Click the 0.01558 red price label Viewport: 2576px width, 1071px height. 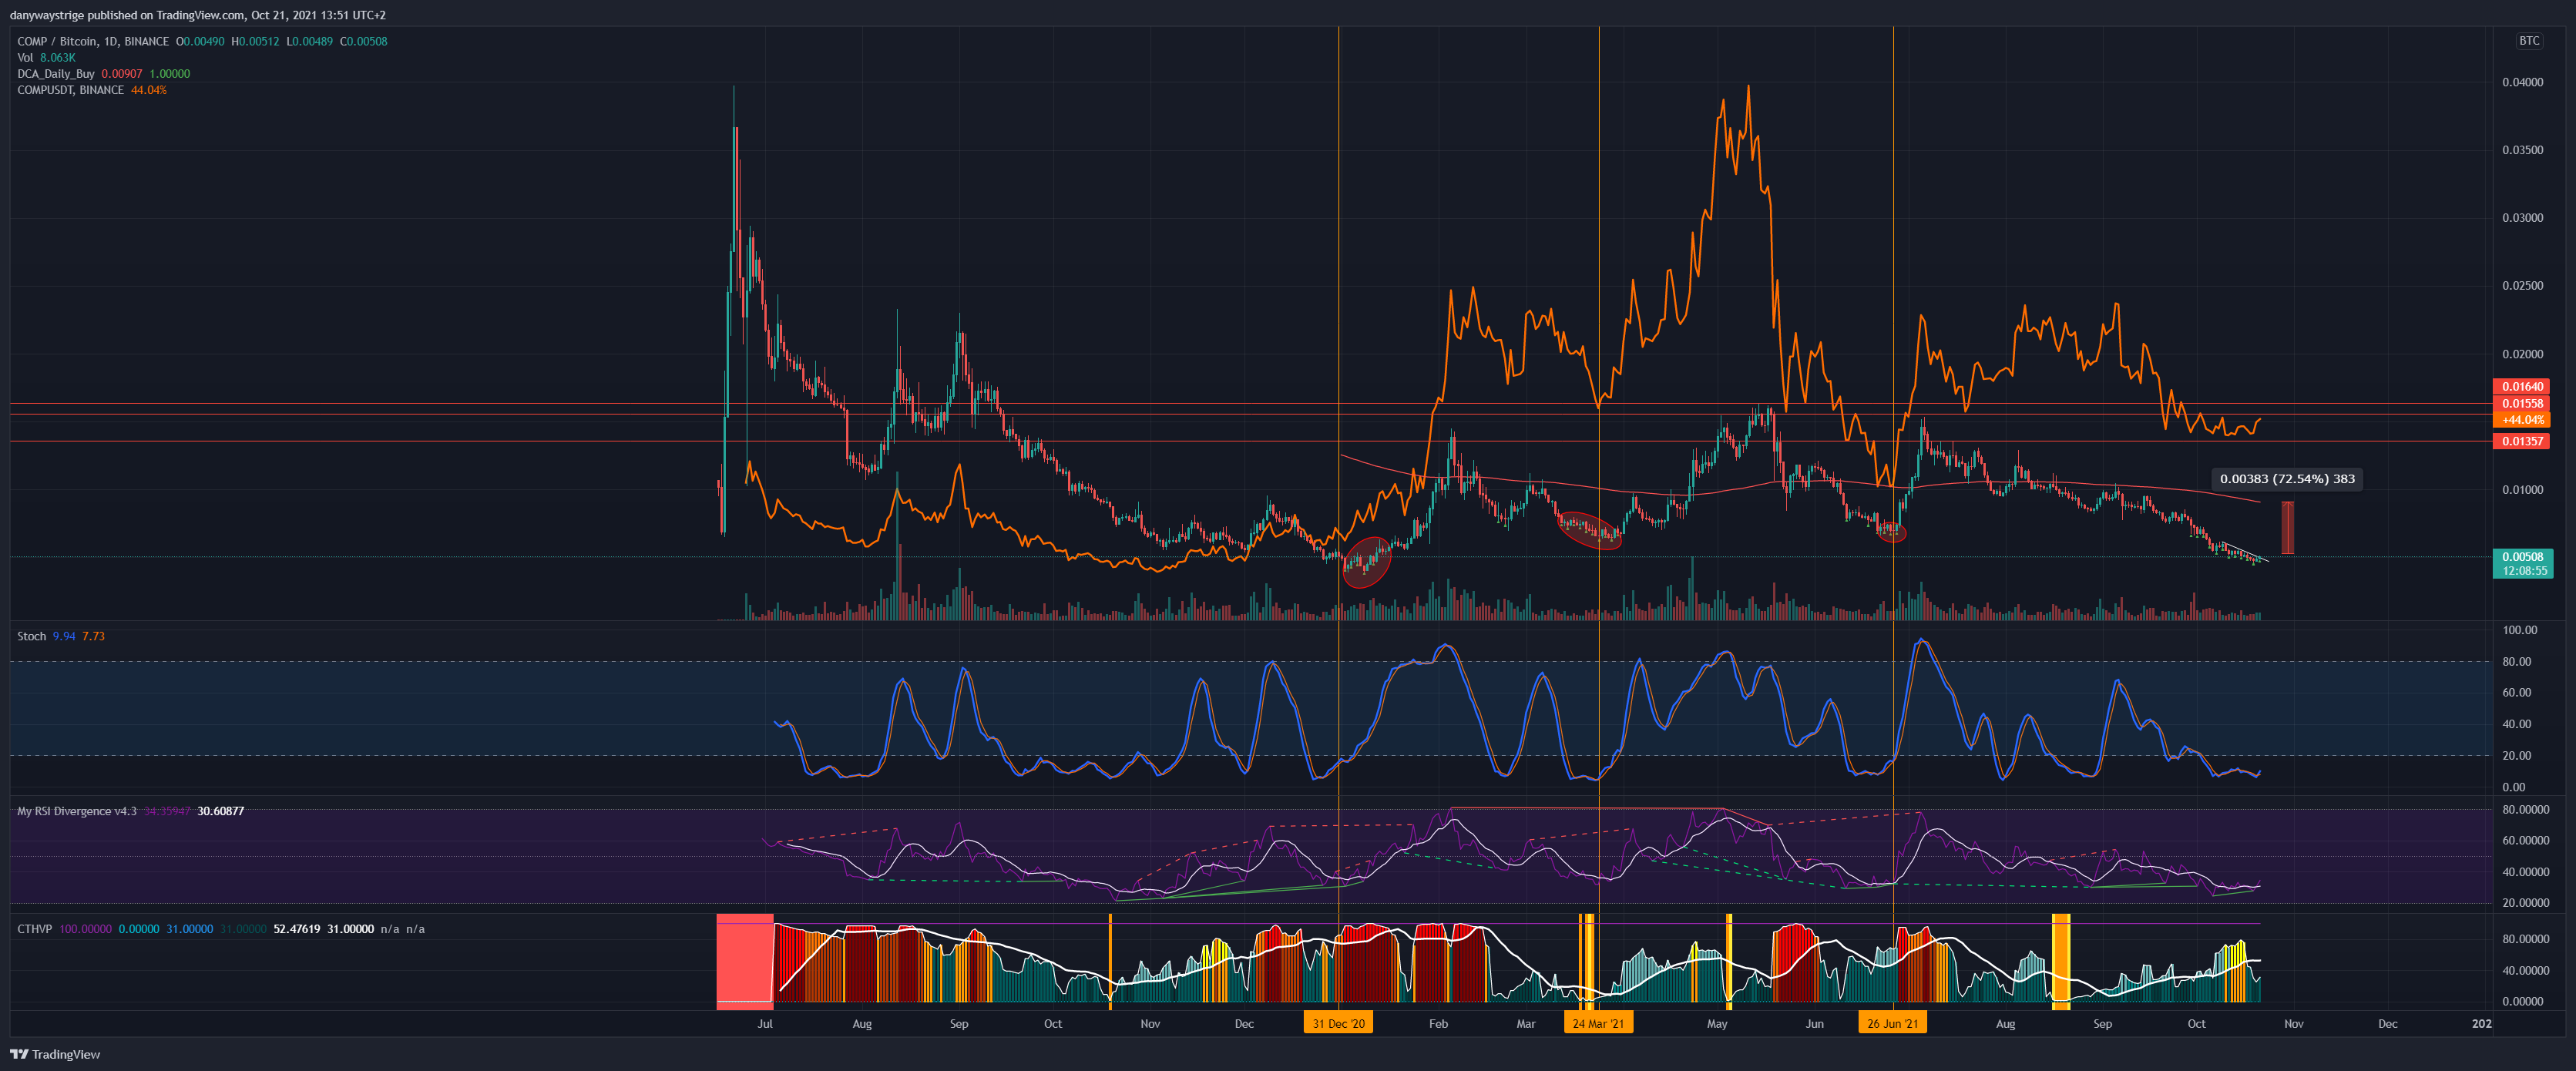(x=2522, y=404)
